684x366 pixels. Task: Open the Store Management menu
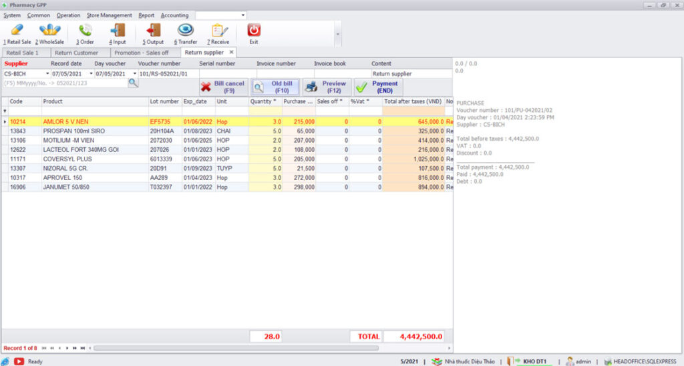tap(110, 15)
